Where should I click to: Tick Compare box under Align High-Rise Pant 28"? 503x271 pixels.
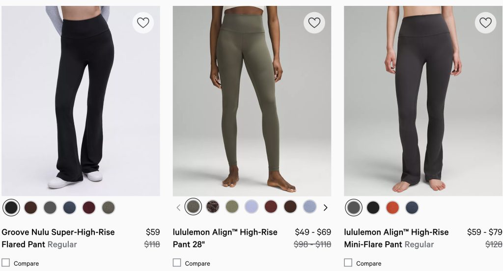tap(177, 263)
